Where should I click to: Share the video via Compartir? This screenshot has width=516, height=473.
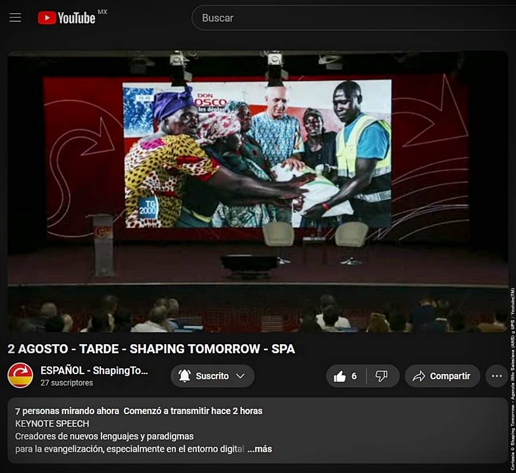[x=442, y=376]
